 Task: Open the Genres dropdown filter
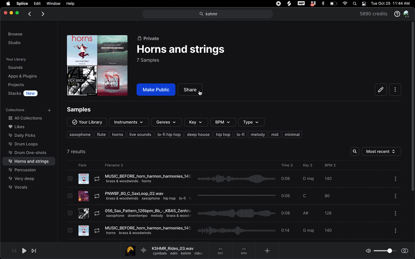click(x=166, y=122)
